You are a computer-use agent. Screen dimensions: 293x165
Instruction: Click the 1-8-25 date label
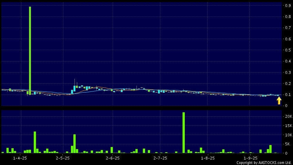[x=208, y=158]
